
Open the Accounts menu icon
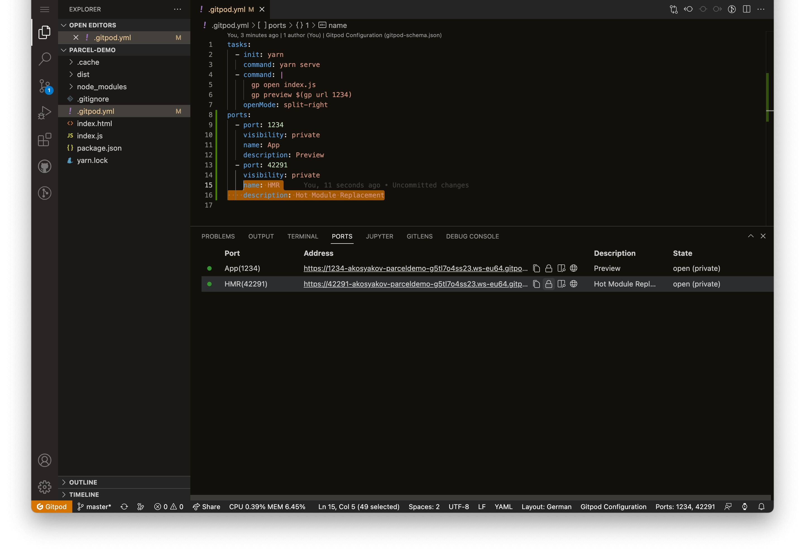44,460
